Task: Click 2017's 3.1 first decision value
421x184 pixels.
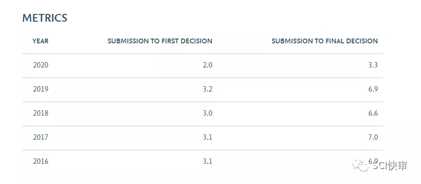Action: coord(207,137)
